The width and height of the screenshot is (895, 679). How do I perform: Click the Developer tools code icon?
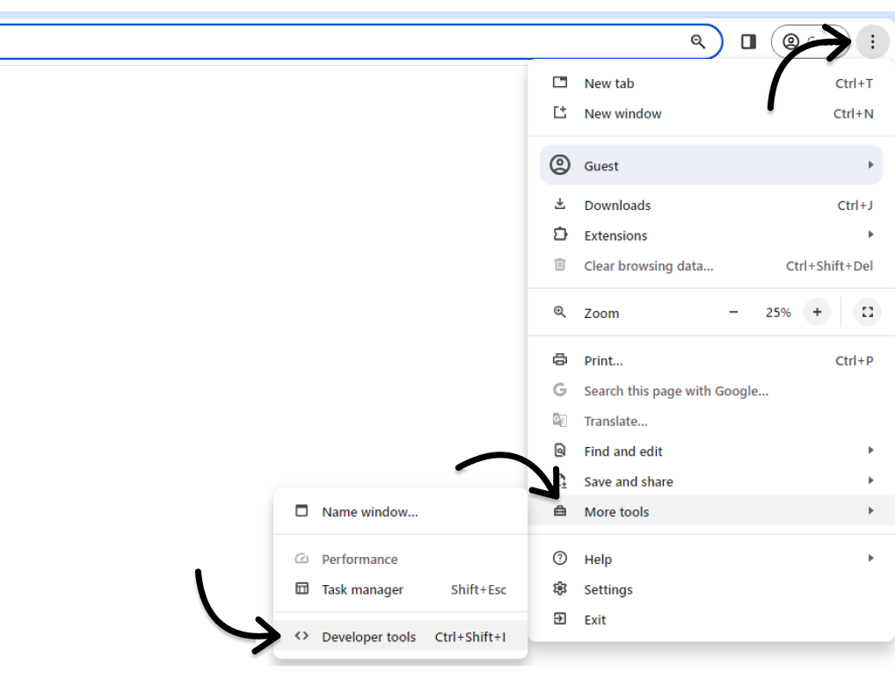tap(303, 636)
